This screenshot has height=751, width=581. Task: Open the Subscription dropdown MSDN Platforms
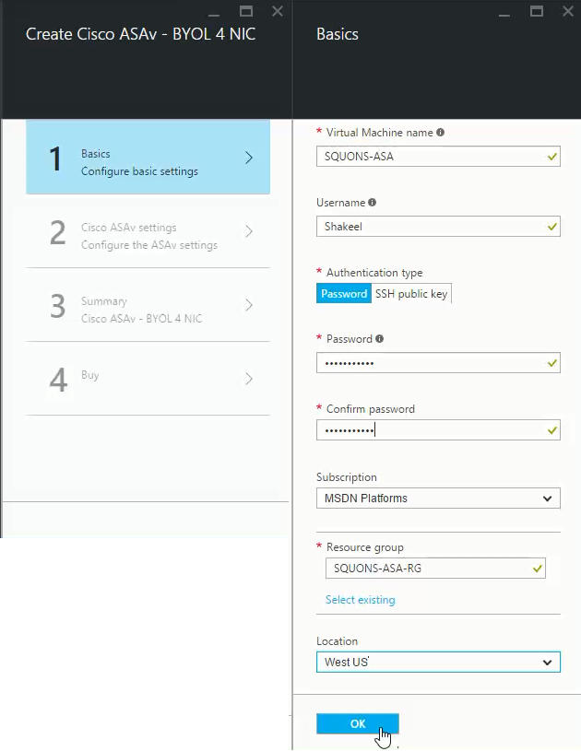click(438, 499)
